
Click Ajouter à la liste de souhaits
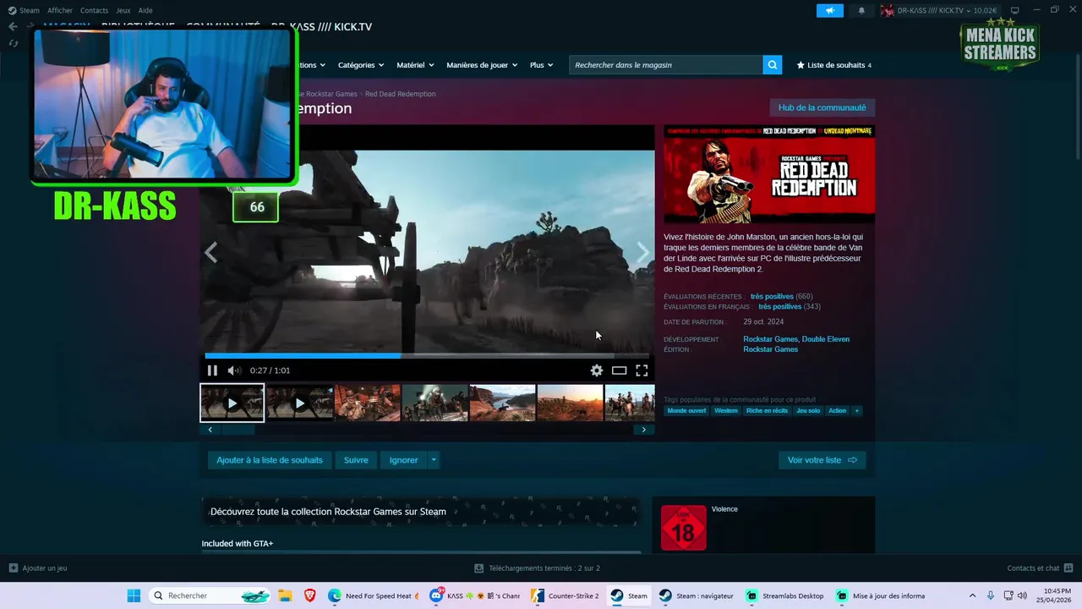[270, 460]
